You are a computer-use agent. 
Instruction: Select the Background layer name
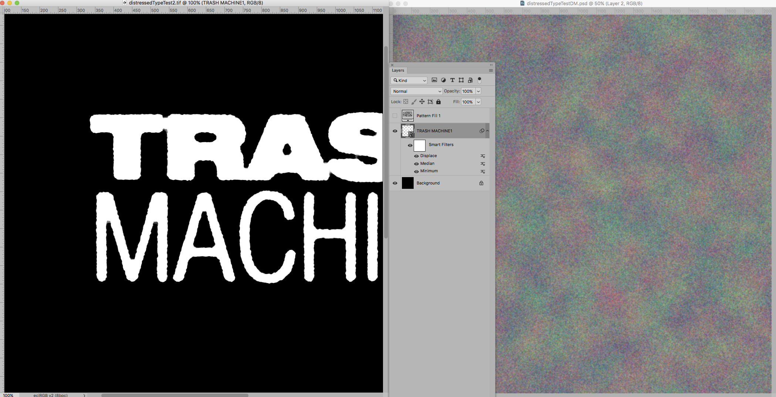pos(428,183)
